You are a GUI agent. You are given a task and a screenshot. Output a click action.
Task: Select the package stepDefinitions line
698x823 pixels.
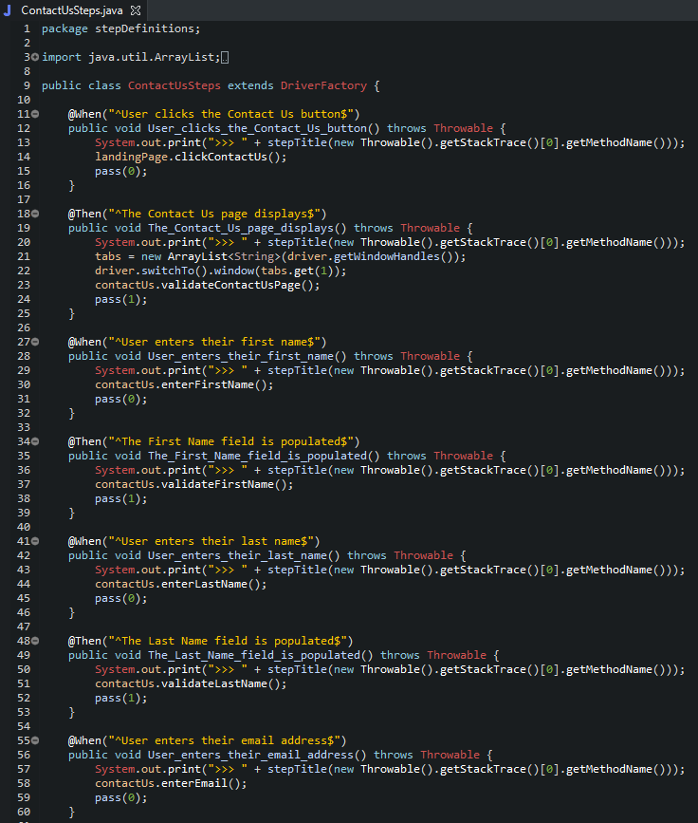click(x=120, y=28)
